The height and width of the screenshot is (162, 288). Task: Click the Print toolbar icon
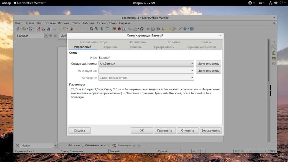tap(44, 29)
